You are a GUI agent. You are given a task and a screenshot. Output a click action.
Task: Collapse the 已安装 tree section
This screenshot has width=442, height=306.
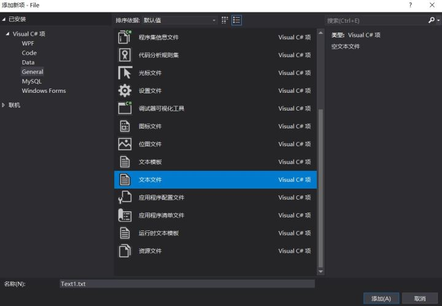click(x=4, y=20)
